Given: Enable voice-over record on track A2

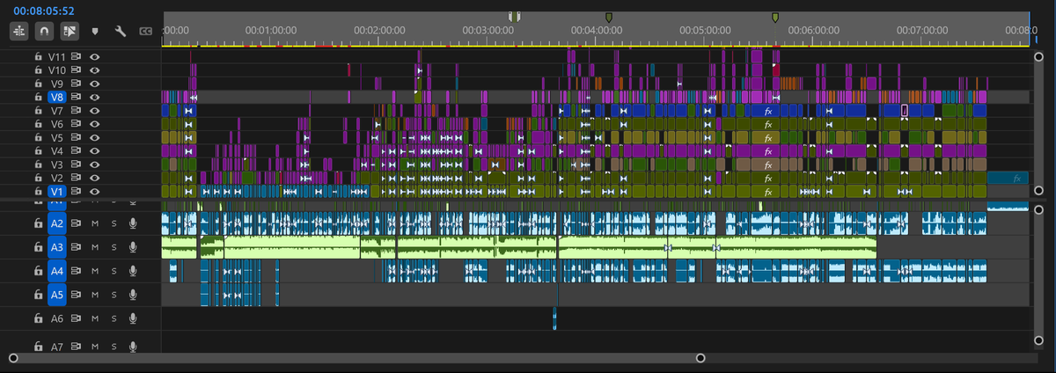Looking at the screenshot, I should (x=133, y=223).
